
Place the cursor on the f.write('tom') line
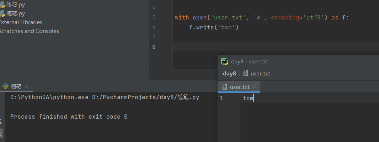[213, 27]
